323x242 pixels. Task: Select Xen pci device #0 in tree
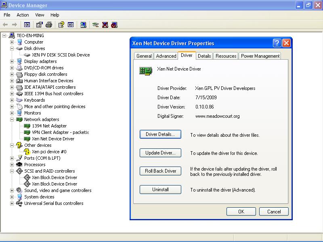(49, 152)
